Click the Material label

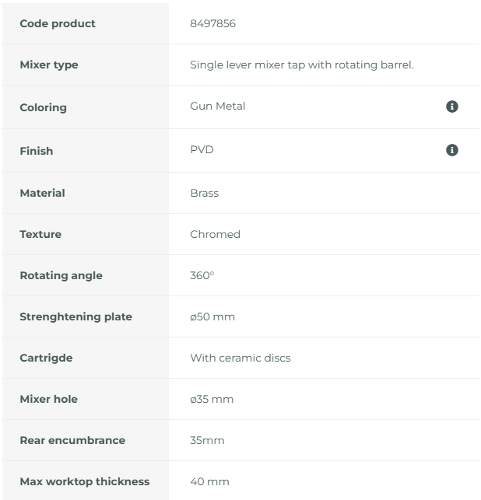click(x=42, y=193)
